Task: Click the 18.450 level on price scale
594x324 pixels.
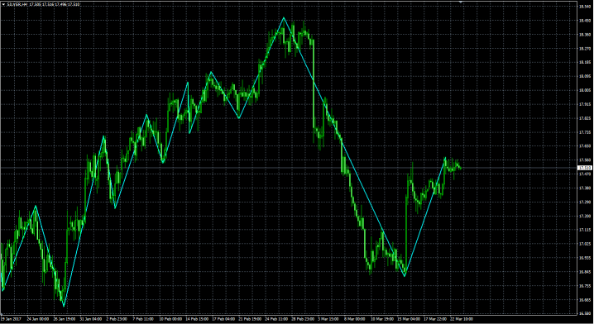Action: tap(585, 21)
